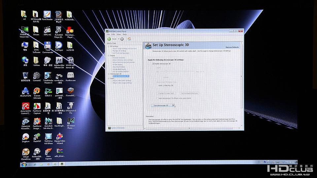Screen dimensions: 317x178
Task: Click the FastStone Capture desktop icon
Action: point(37,108)
